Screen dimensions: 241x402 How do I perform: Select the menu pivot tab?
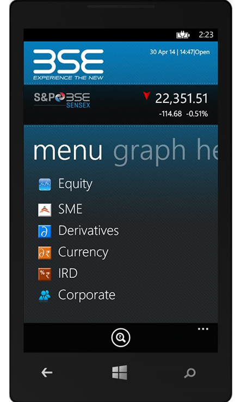click(x=68, y=151)
